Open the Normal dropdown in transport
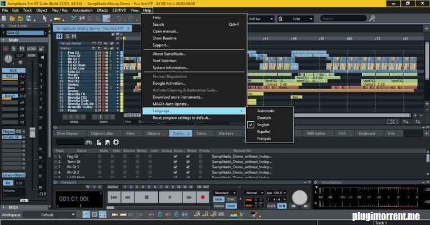Screen dimensions: 430x225 [x=254, y=193]
